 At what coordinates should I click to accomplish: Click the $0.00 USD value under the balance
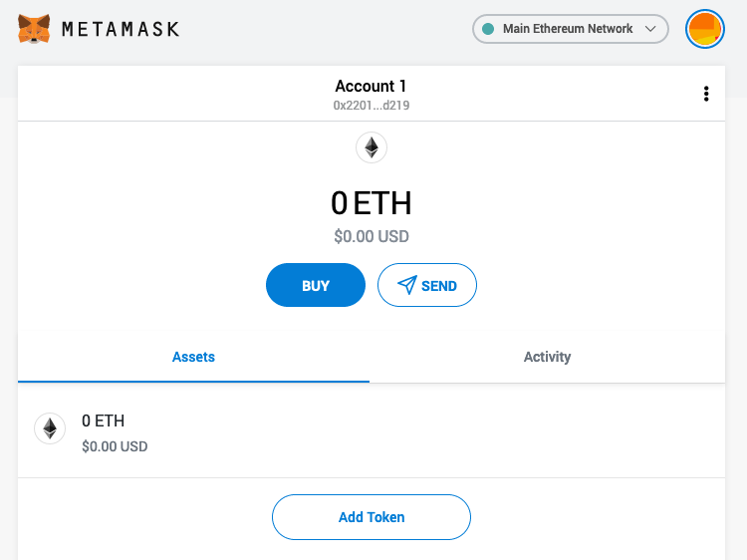371,237
